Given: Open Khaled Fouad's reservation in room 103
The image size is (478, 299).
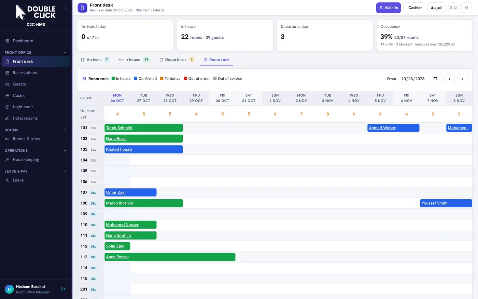Looking at the screenshot, I should (144, 149).
